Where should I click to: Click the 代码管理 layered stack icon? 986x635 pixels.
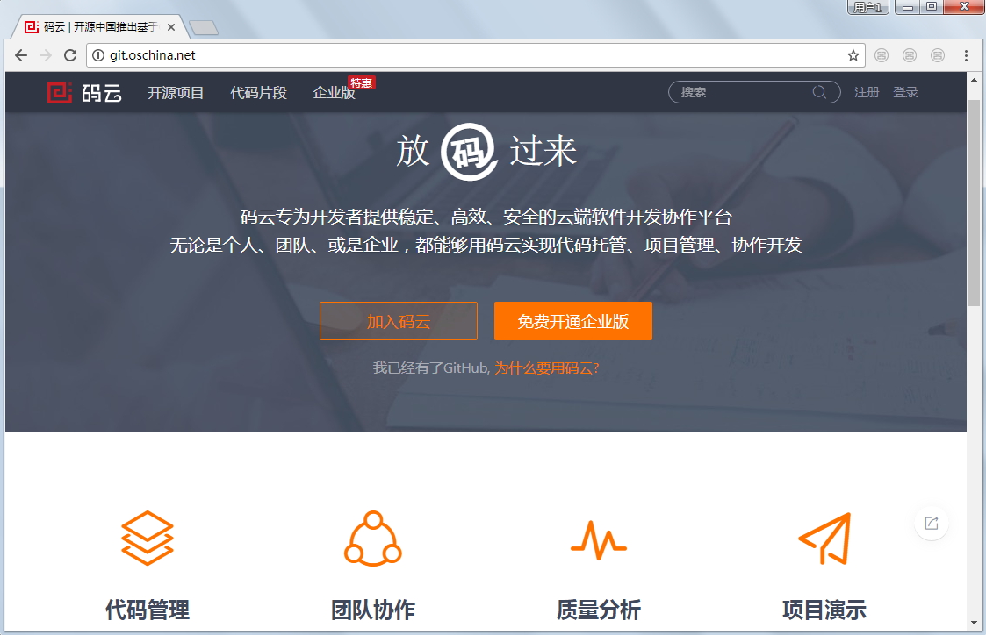pyautogui.click(x=148, y=538)
